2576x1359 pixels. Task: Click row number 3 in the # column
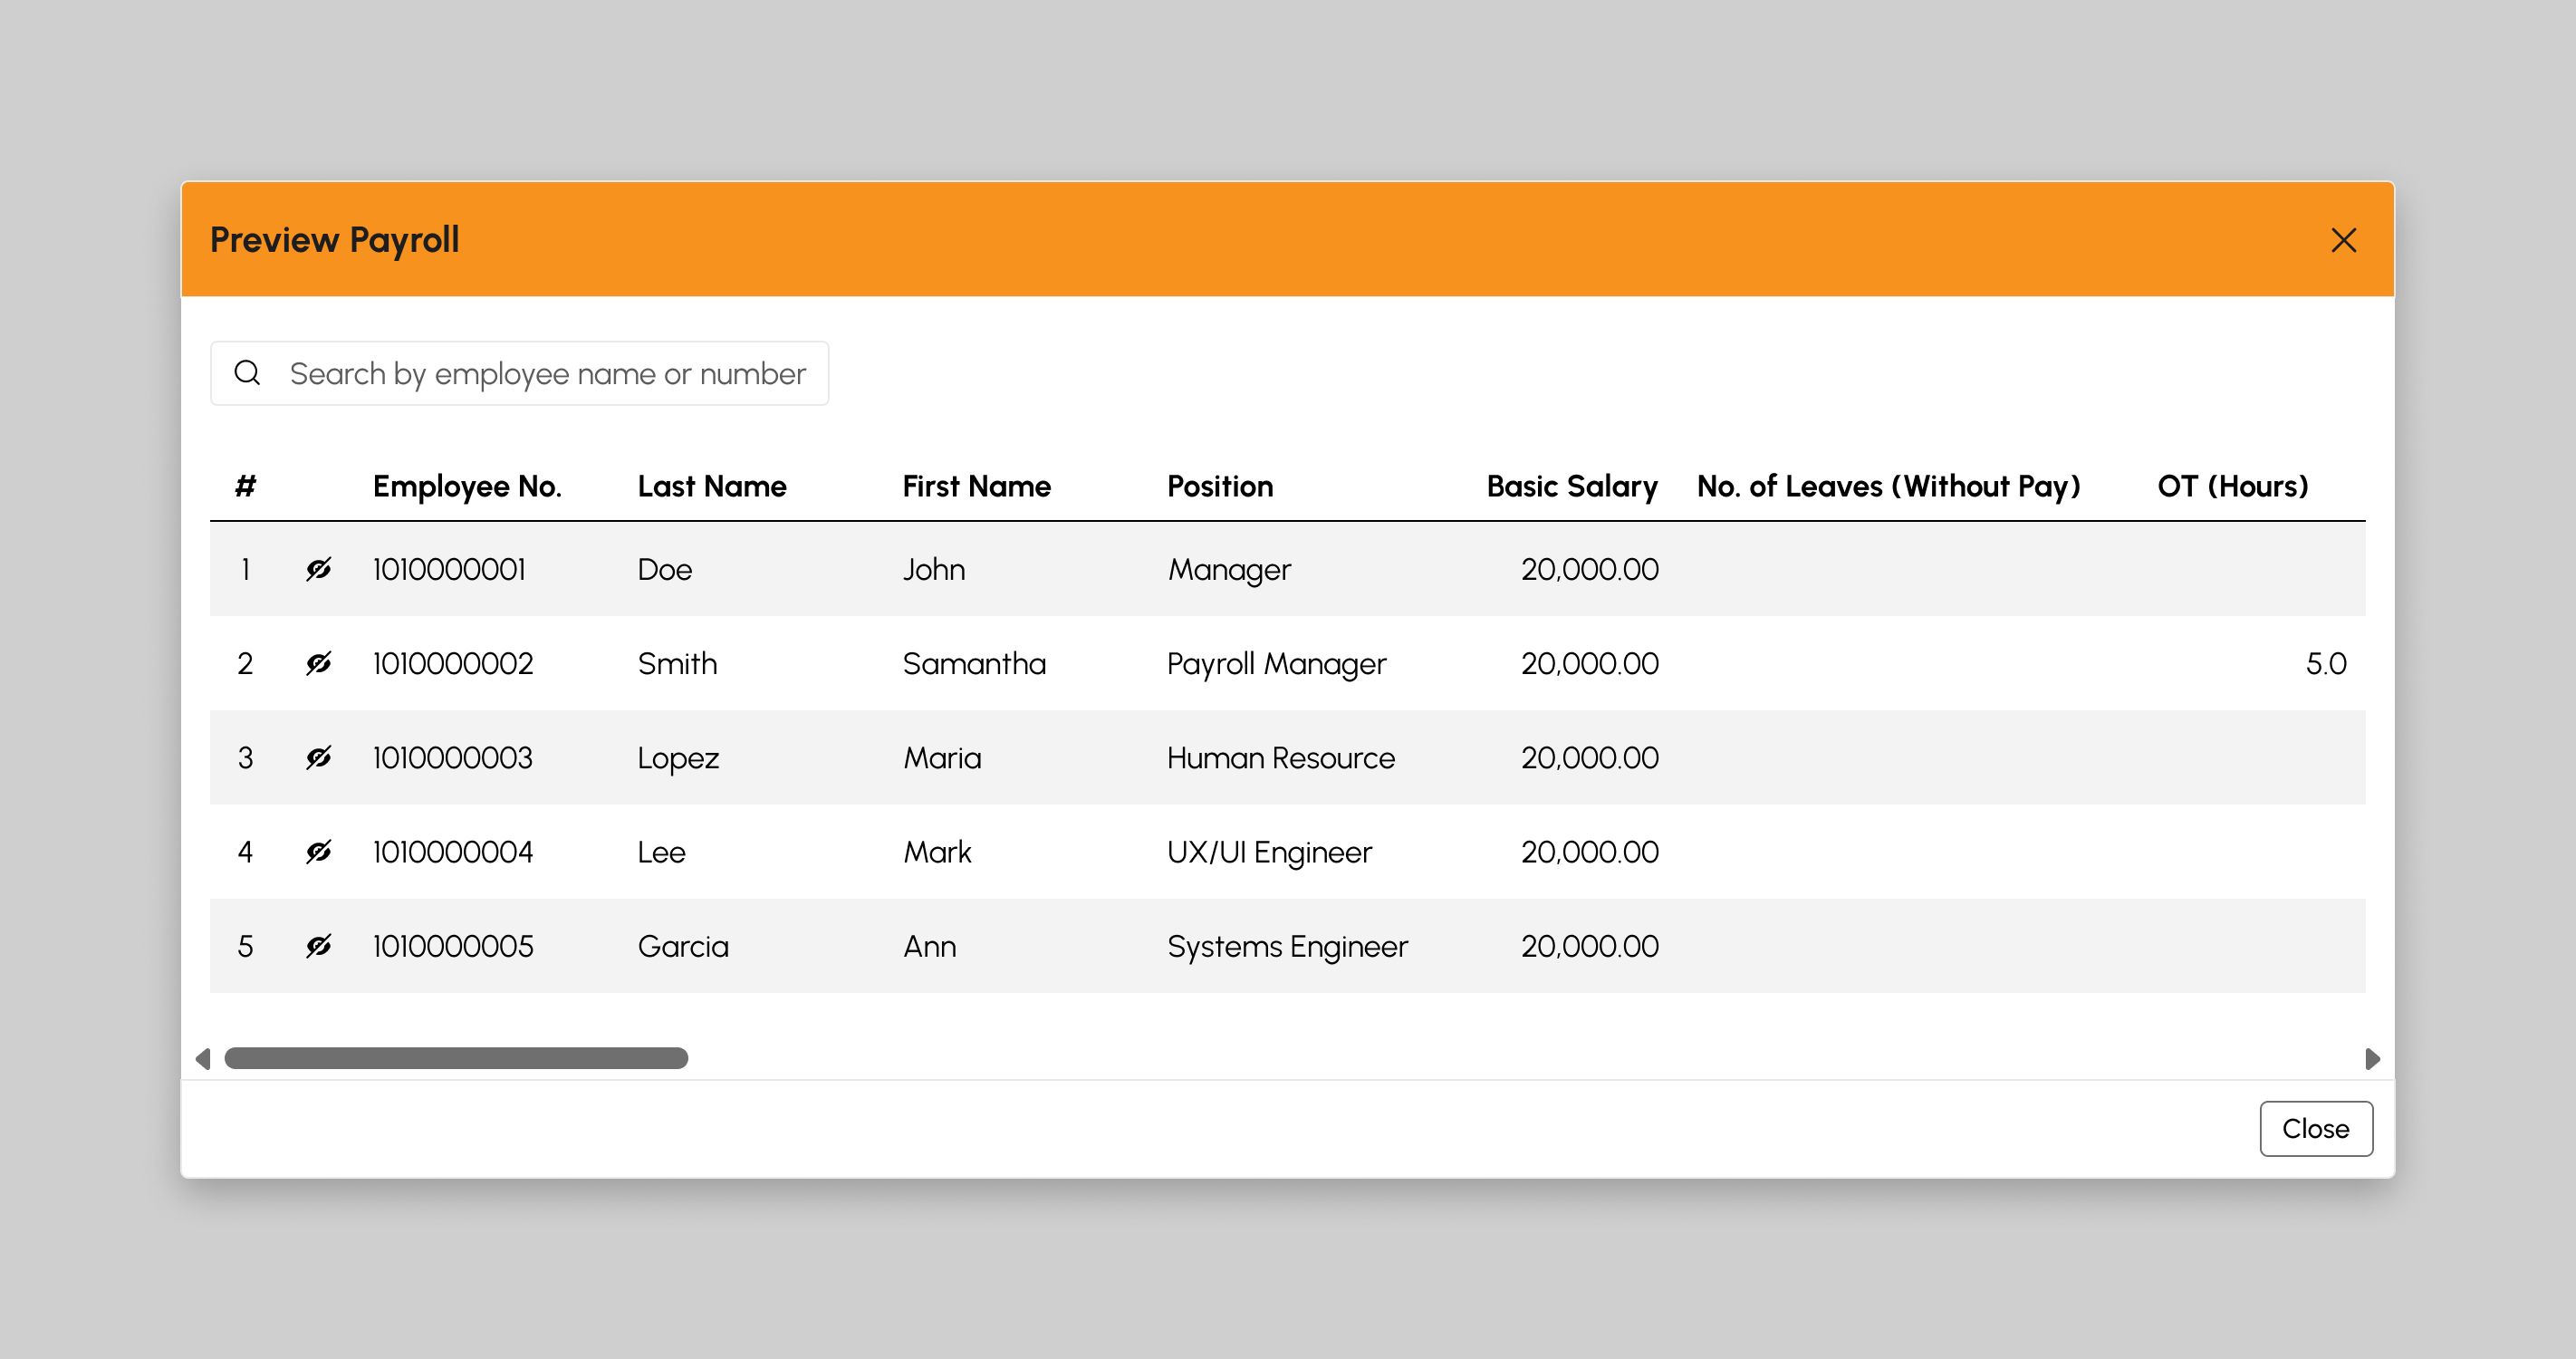(x=245, y=757)
